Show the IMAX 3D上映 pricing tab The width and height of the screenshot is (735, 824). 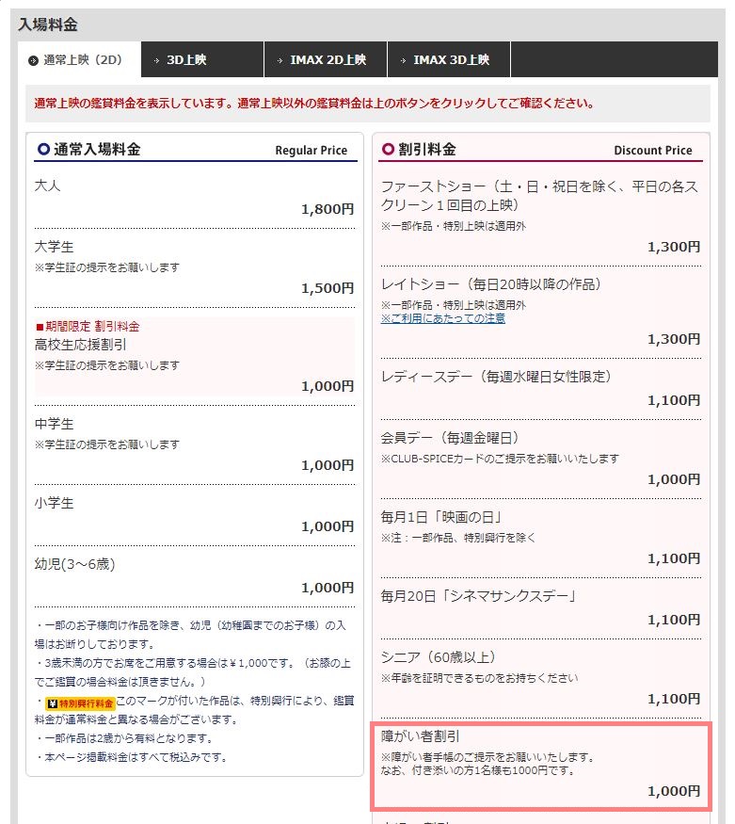coord(451,59)
